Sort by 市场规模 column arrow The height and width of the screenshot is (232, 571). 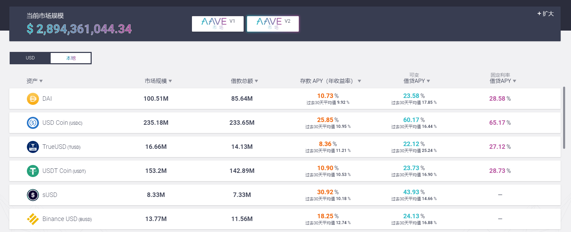click(170, 81)
